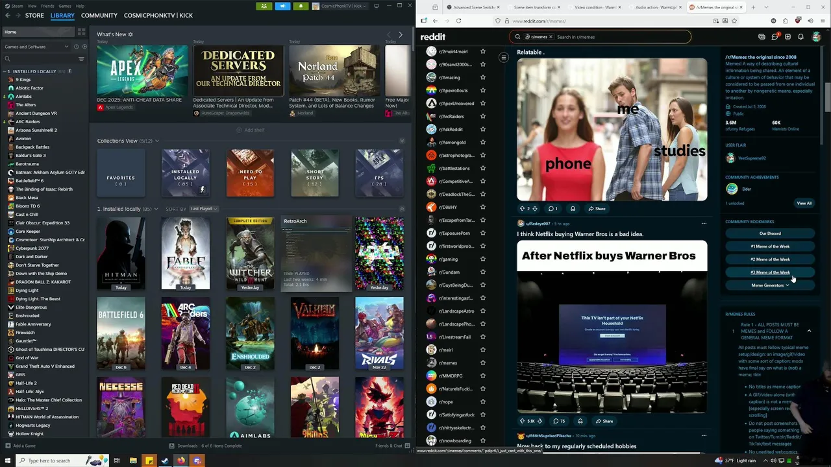Click award icon on Relatable post
Screen dimensions: 831x467
tap(573, 209)
